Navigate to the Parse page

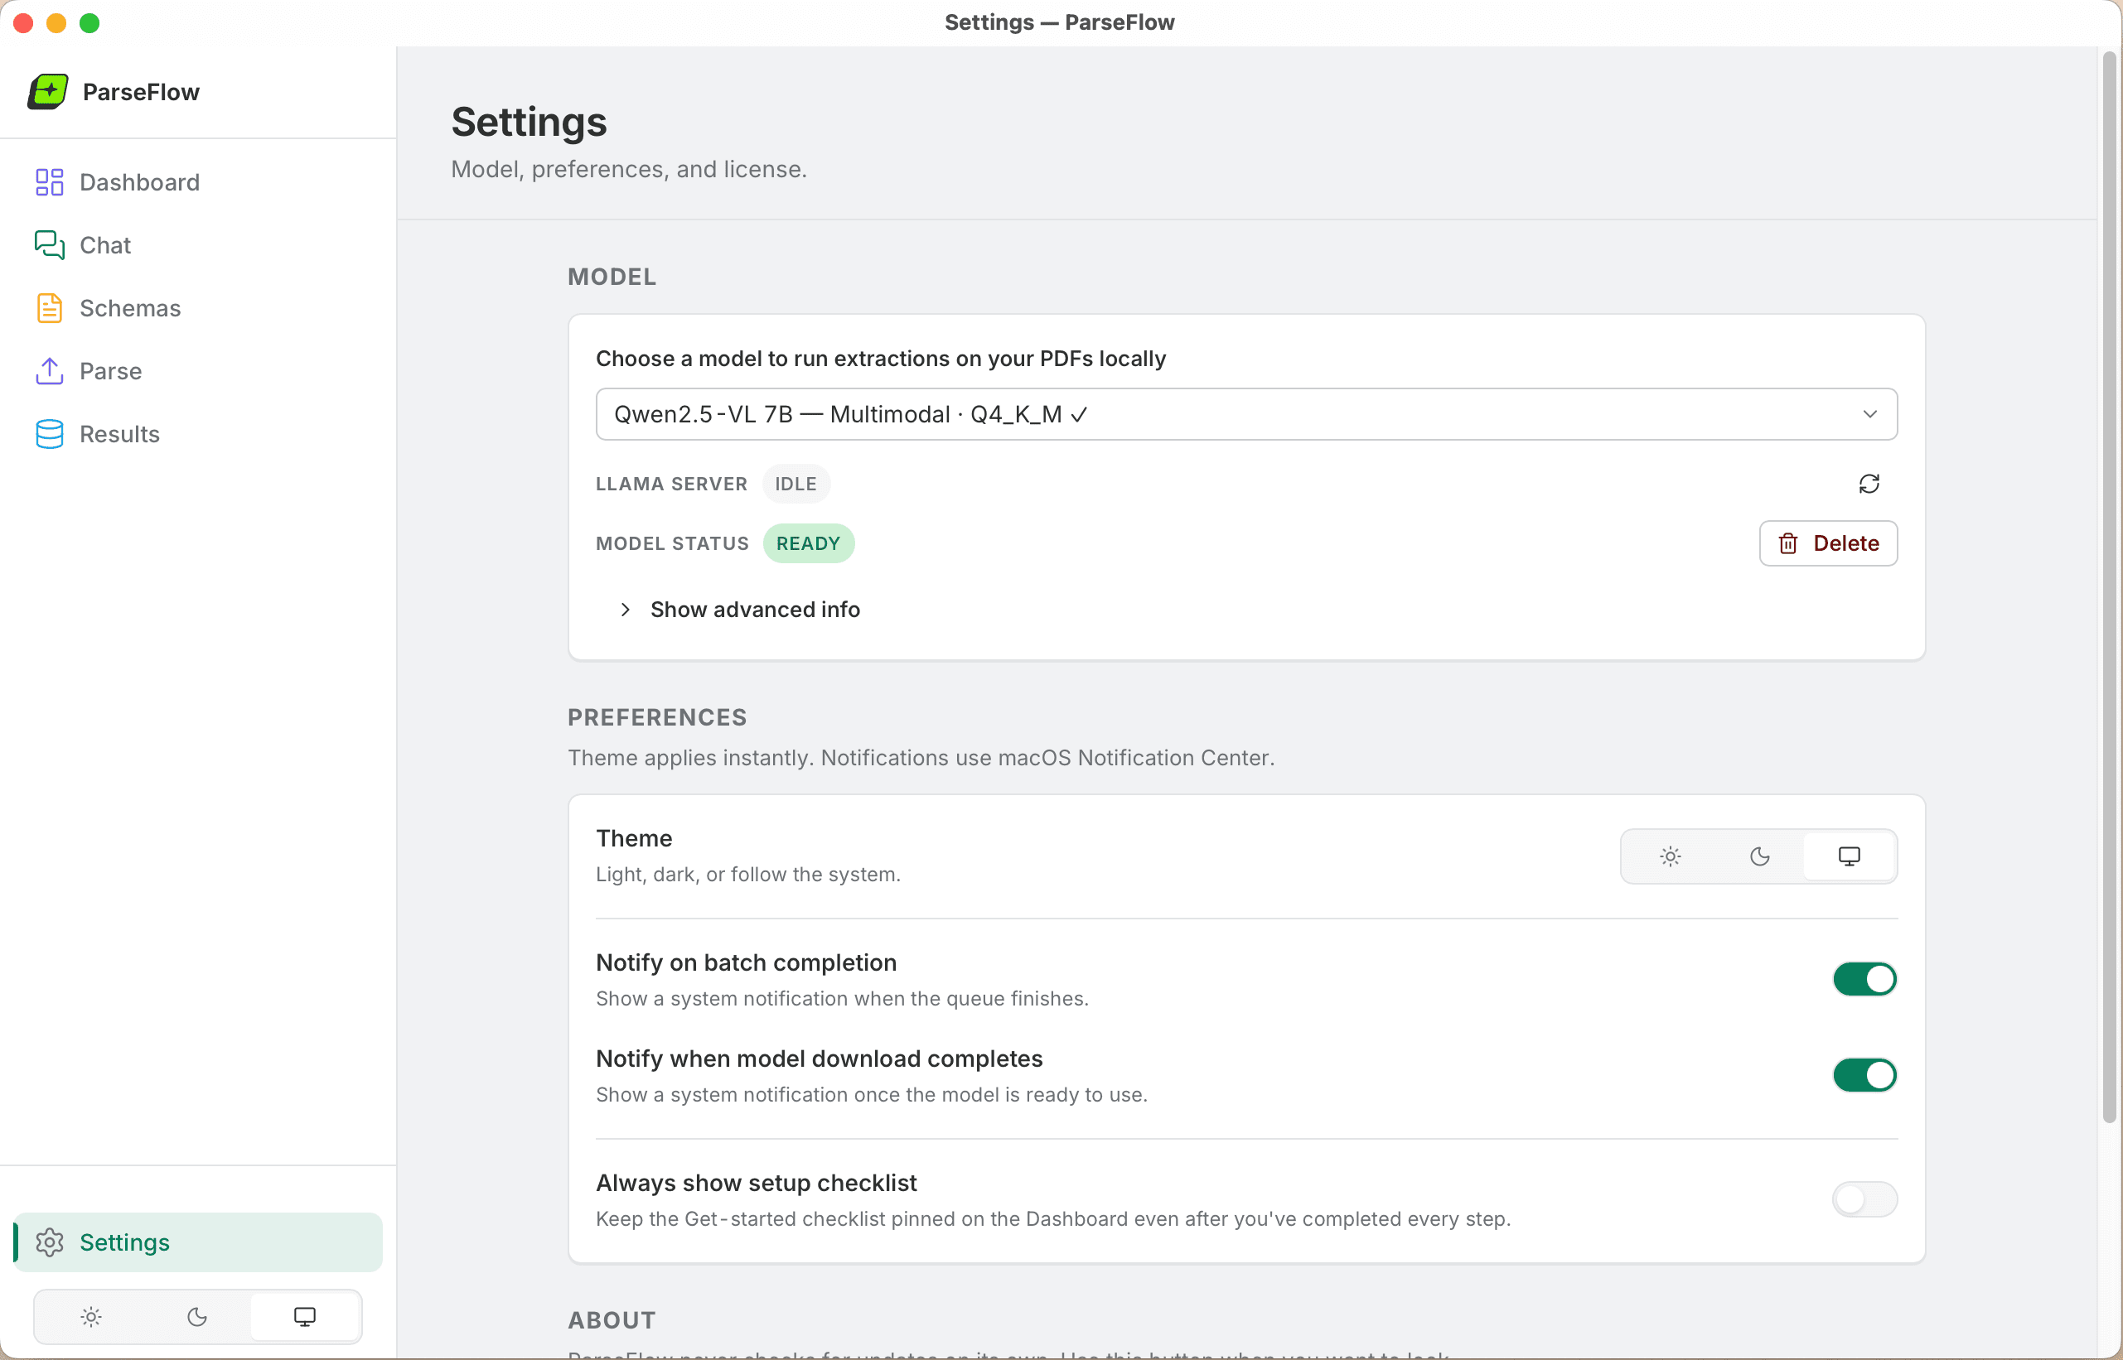198,371
